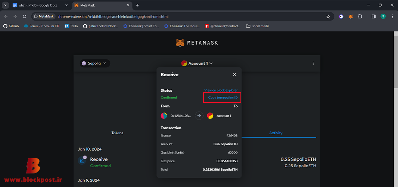Click the Amount 0.25 SepoliaETH value in popup
This screenshot has height=187, width=398.
click(x=226, y=144)
